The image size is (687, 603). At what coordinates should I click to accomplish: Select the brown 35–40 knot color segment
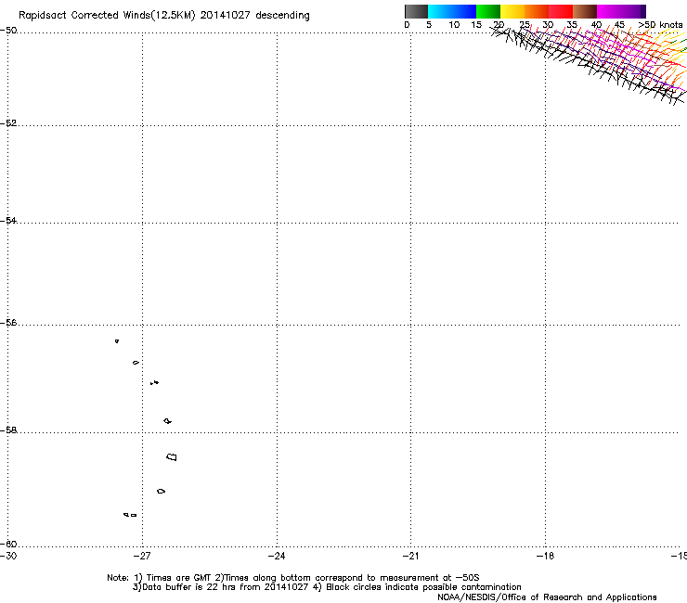585,11
